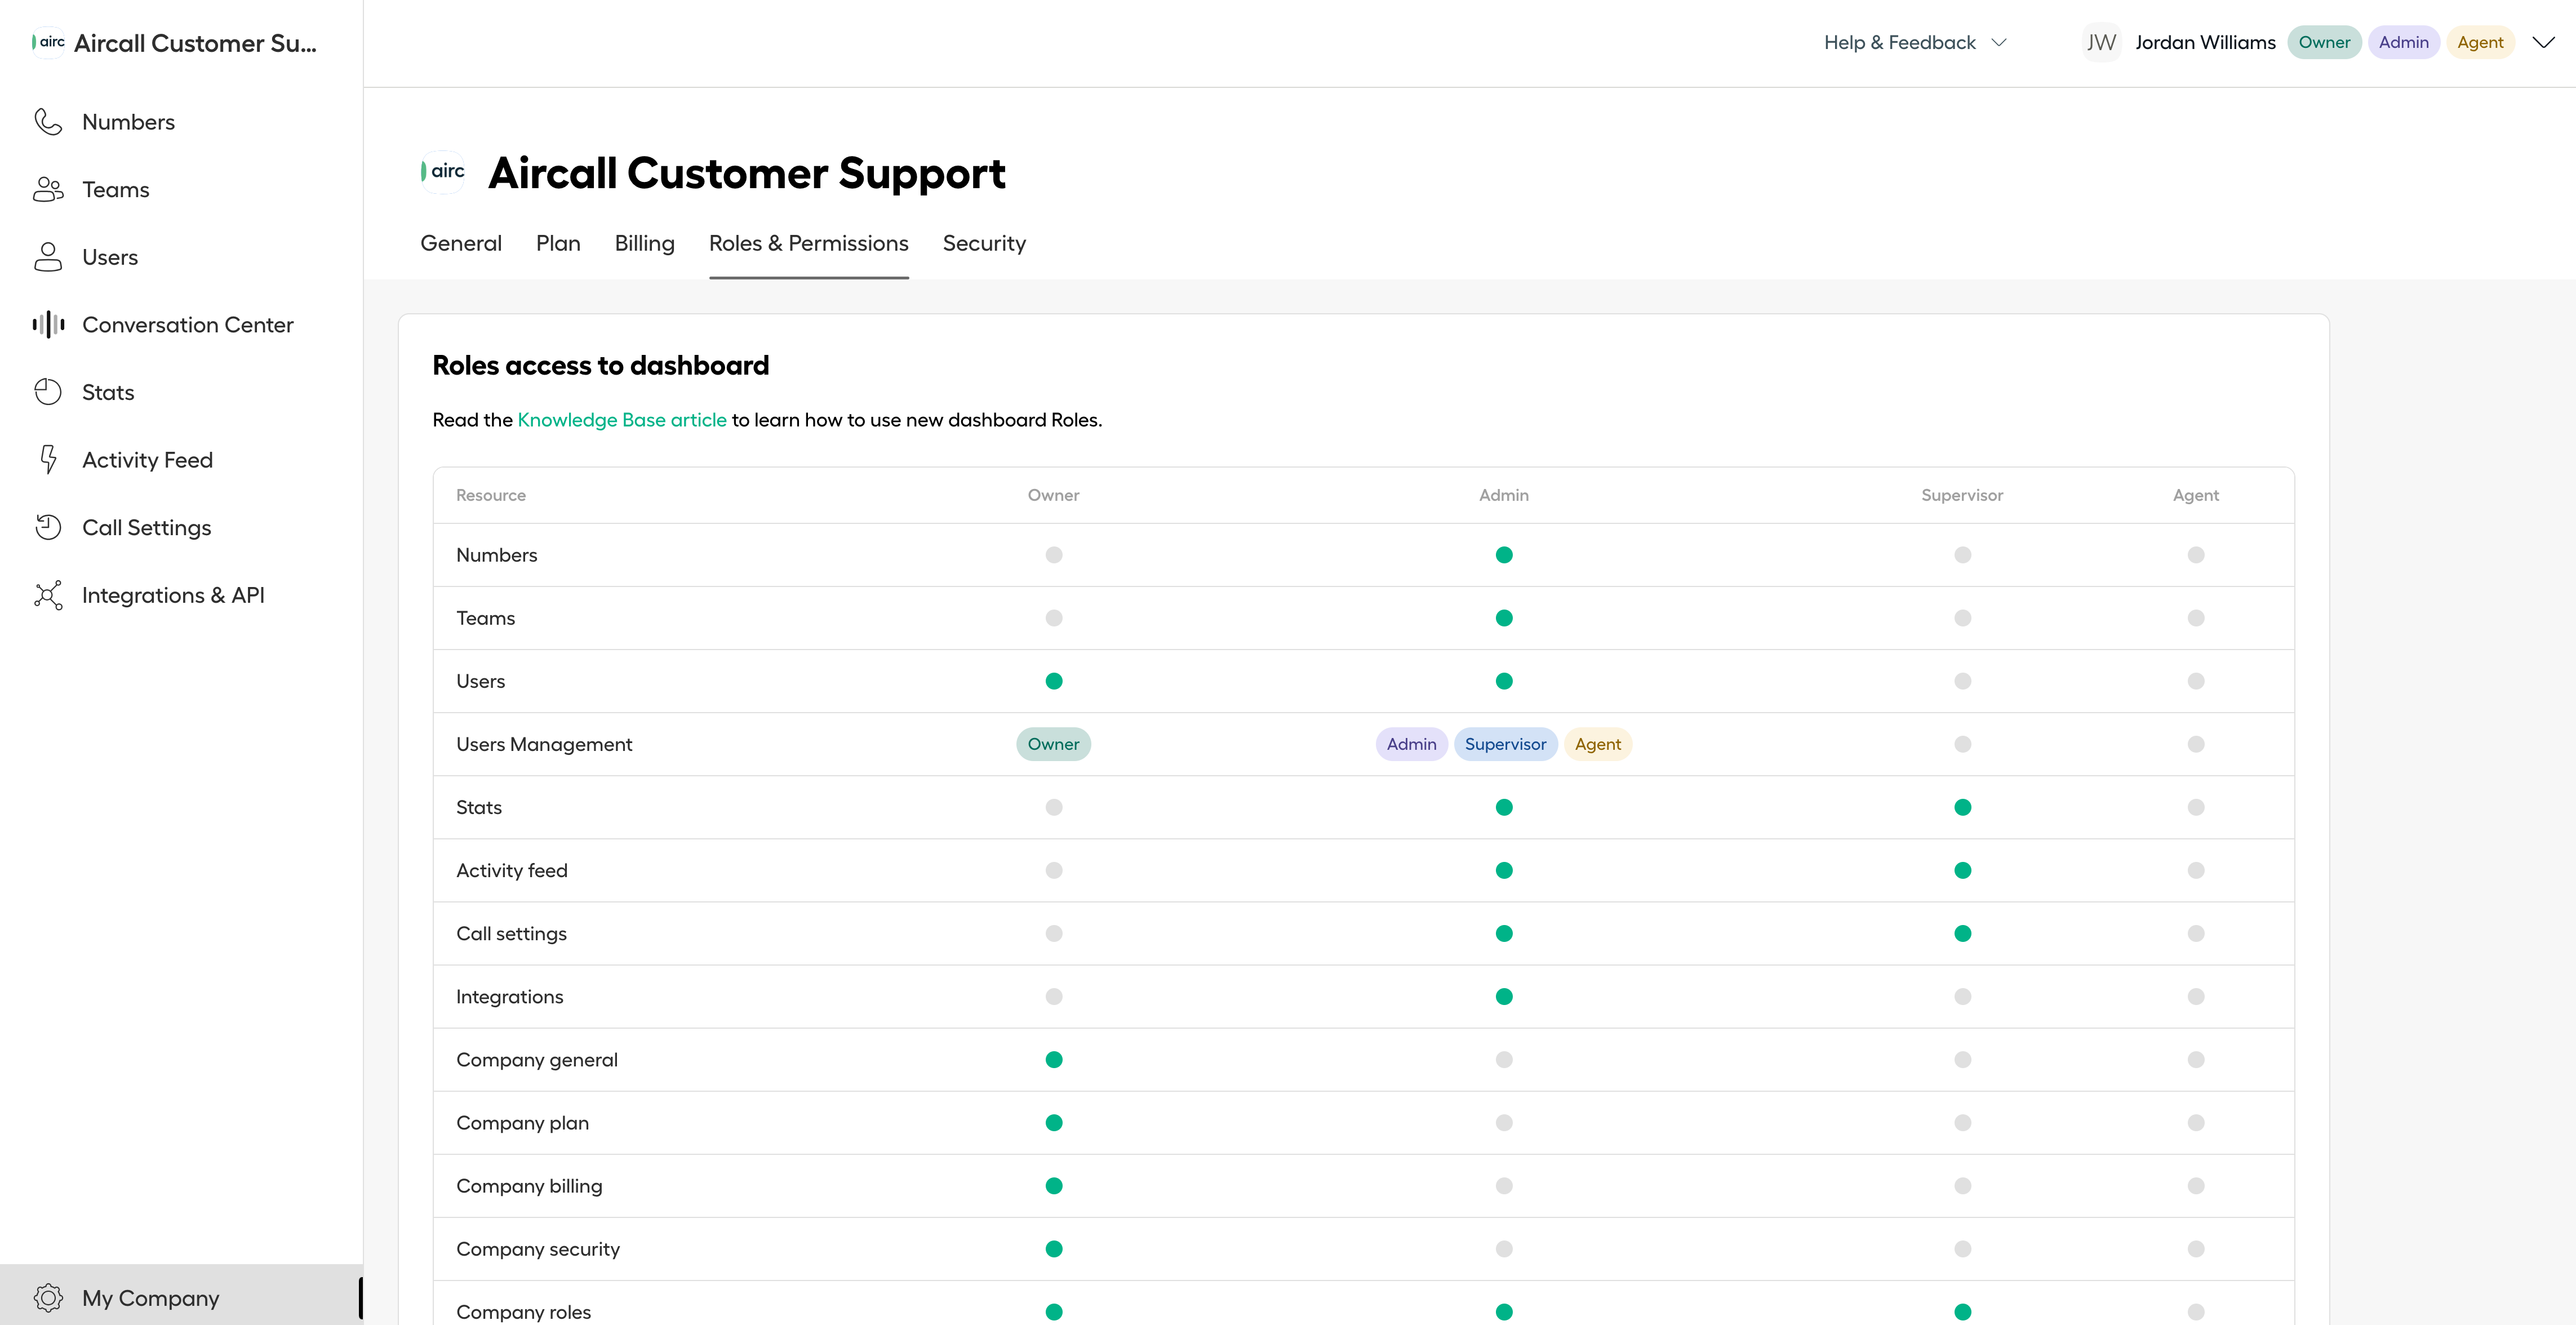The height and width of the screenshot is (1325, 2576).
Task: Click the Supervisor column header
Action: 1962,495
